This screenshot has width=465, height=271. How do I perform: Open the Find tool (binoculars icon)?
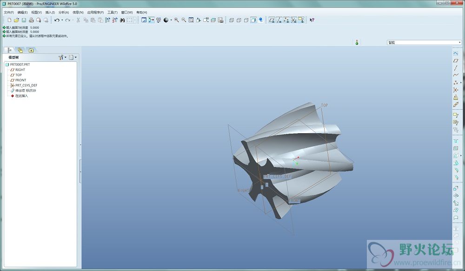tap(122, 20)
